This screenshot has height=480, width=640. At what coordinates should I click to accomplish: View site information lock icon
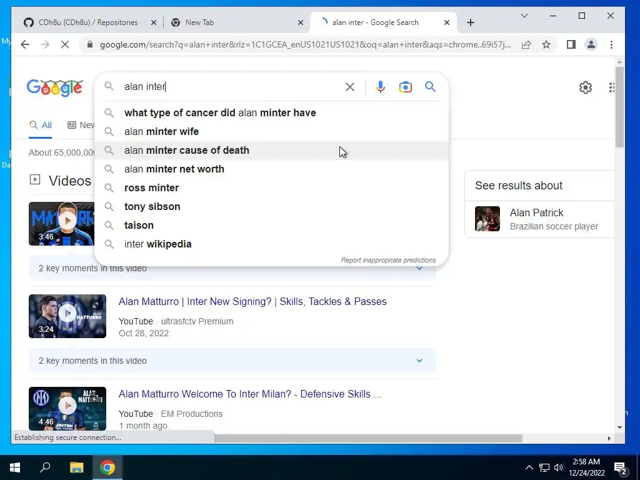[90, 44]
